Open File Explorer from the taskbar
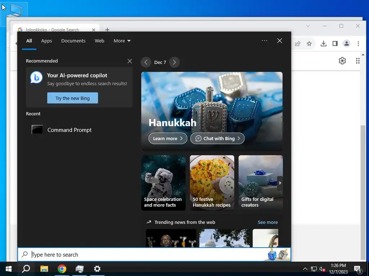 44,269
